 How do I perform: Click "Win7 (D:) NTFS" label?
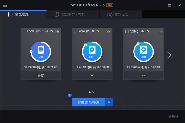click(x=89, y=31)
